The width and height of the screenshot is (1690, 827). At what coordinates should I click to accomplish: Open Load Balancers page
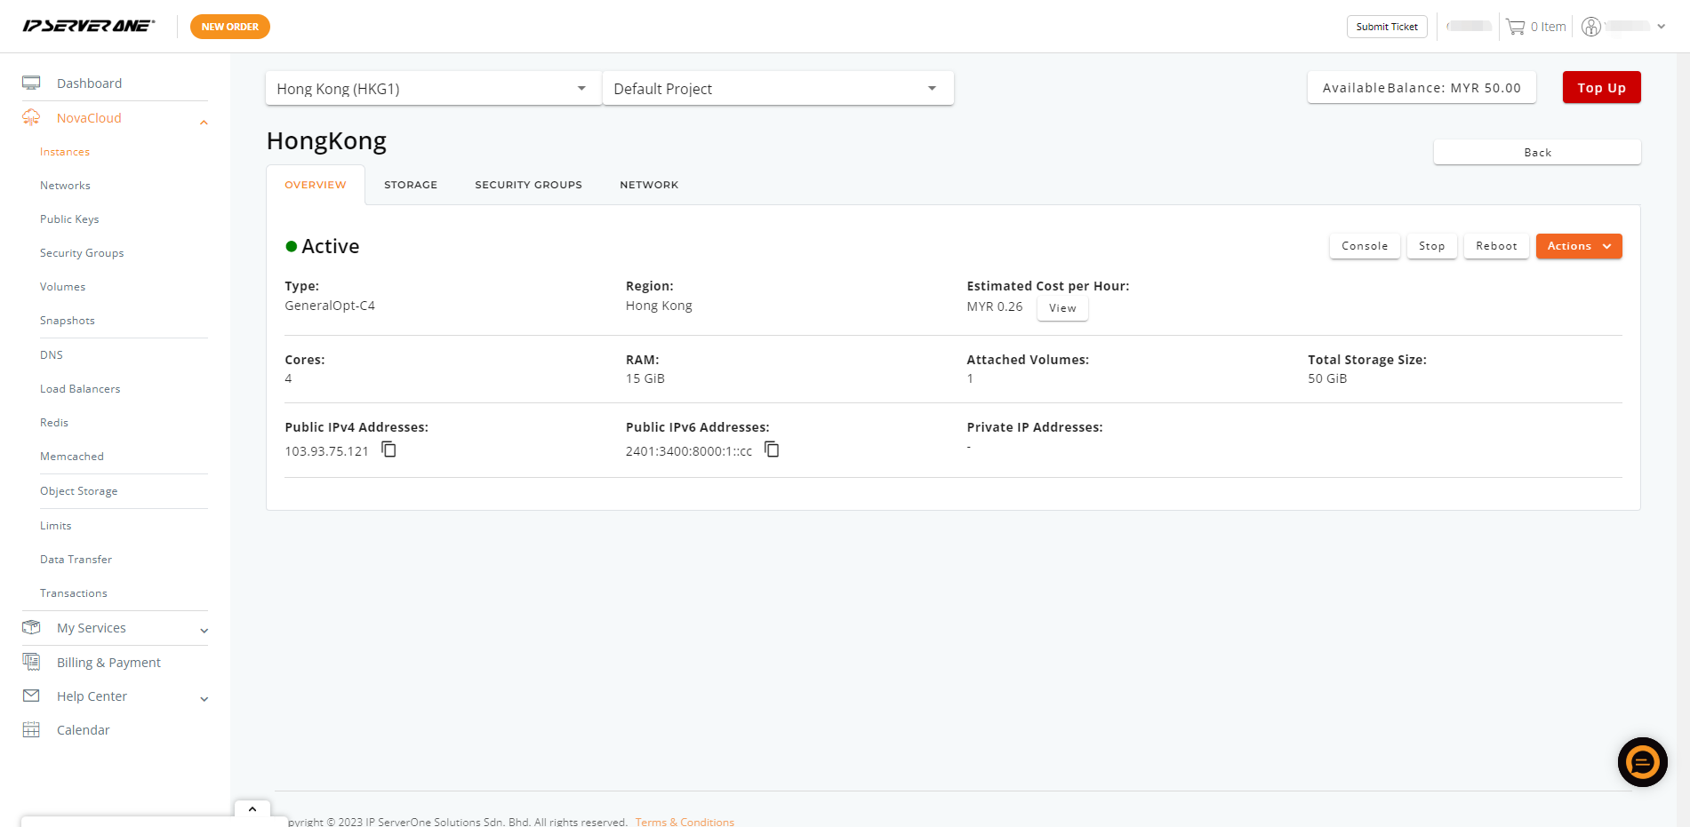(x=80, y=389)
